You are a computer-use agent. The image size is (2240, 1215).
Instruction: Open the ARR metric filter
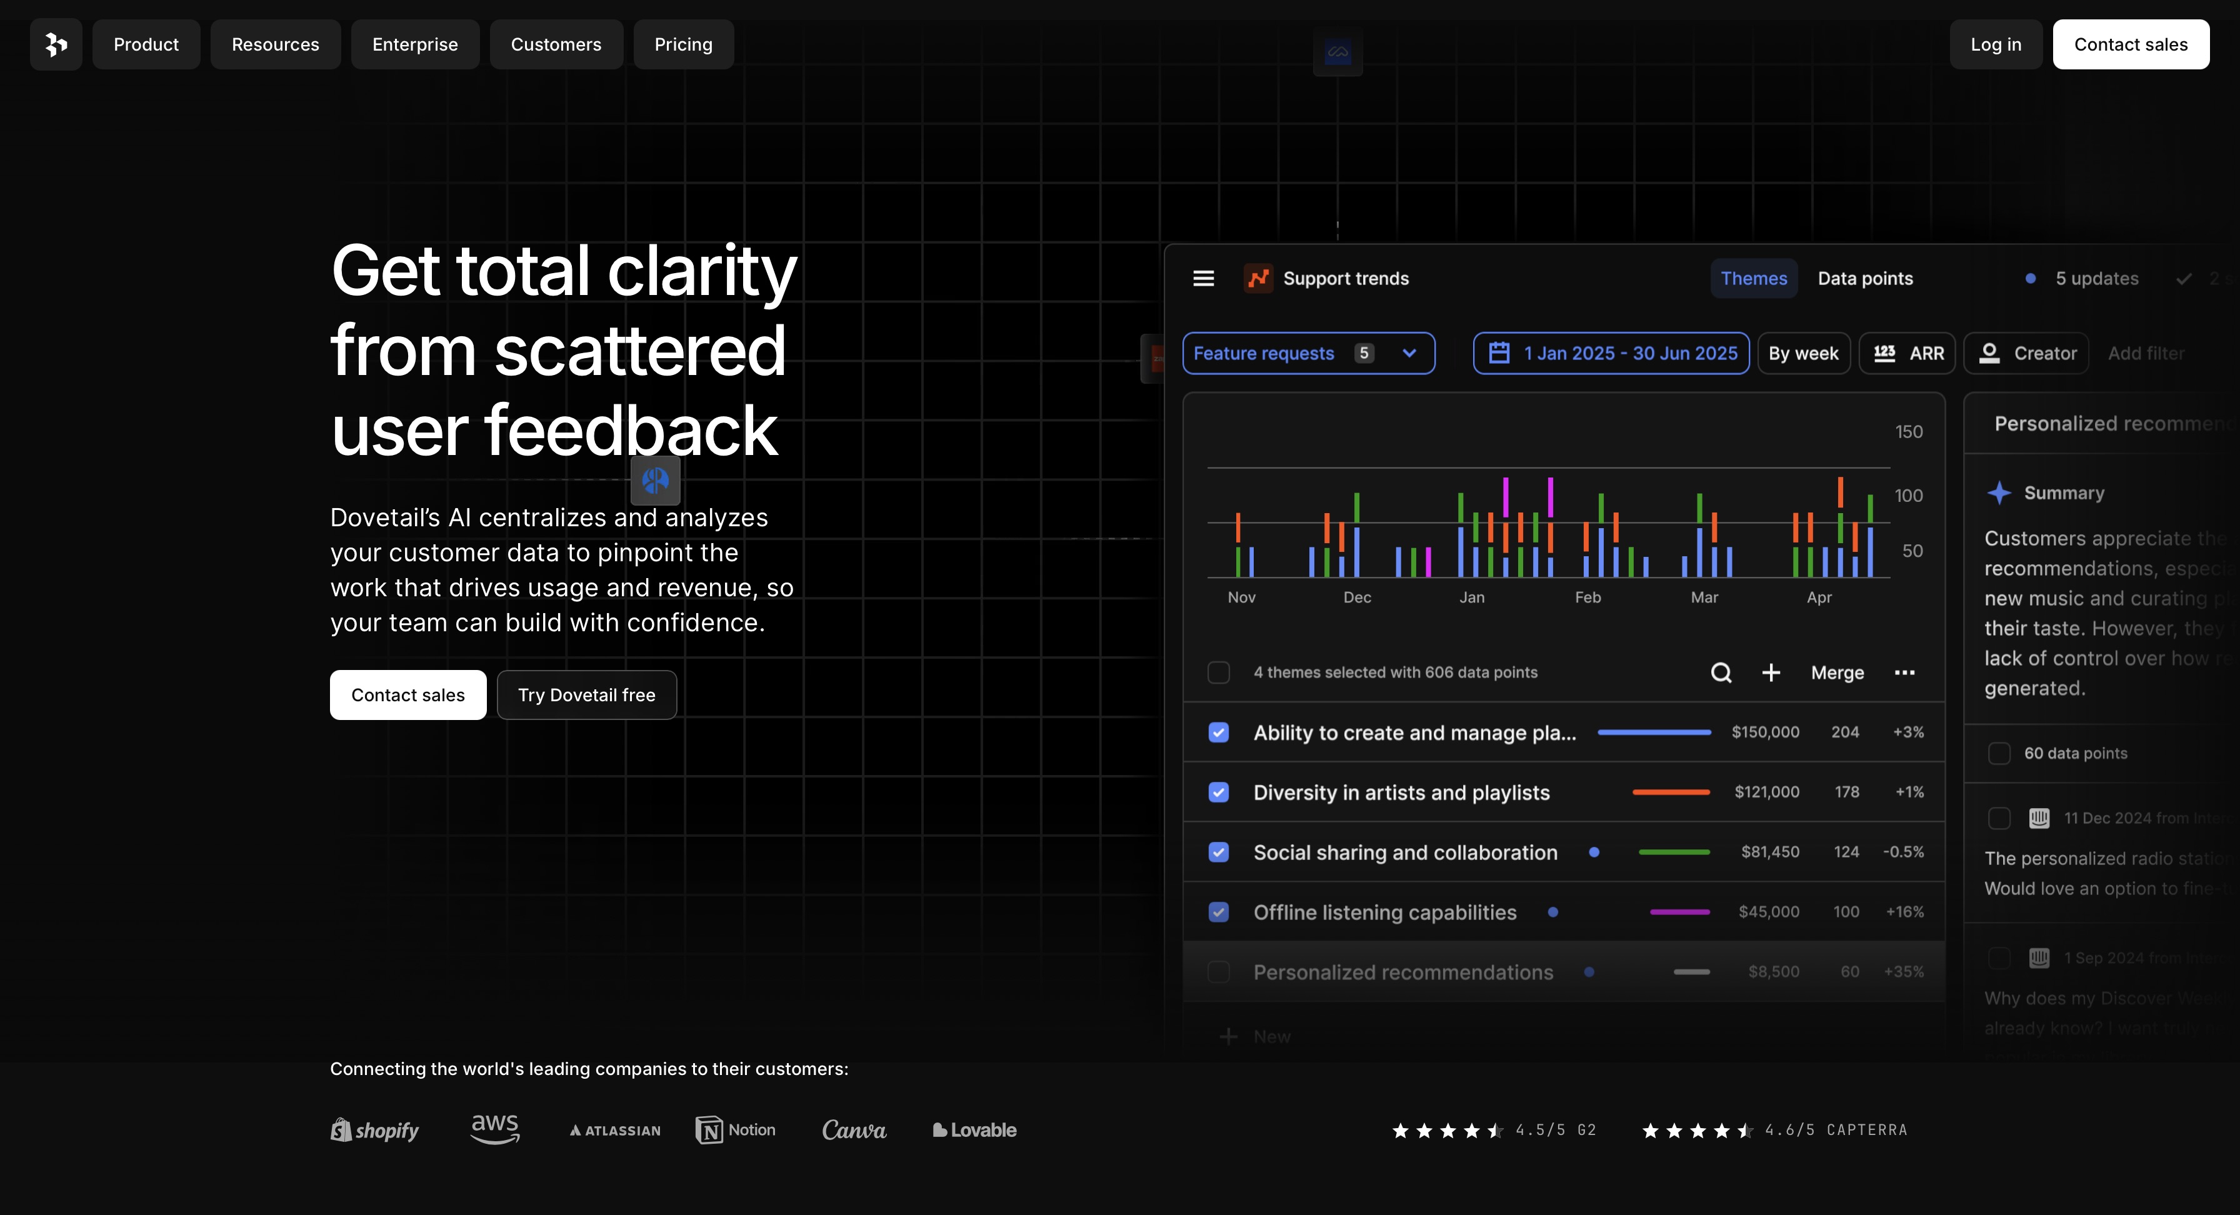tap(1907, 353)
